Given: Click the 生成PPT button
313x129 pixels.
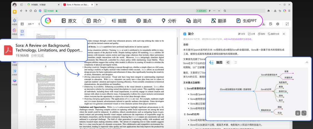Looking at the screenshot, I should [246, 21].
